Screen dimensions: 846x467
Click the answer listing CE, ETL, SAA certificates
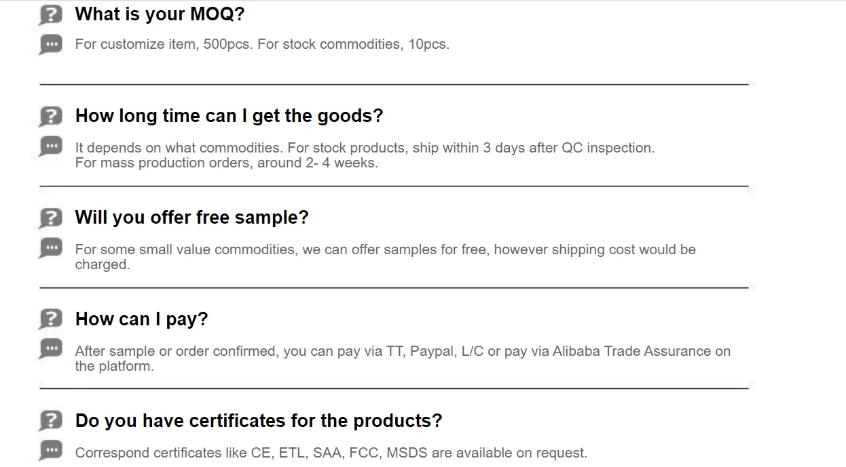331,453
